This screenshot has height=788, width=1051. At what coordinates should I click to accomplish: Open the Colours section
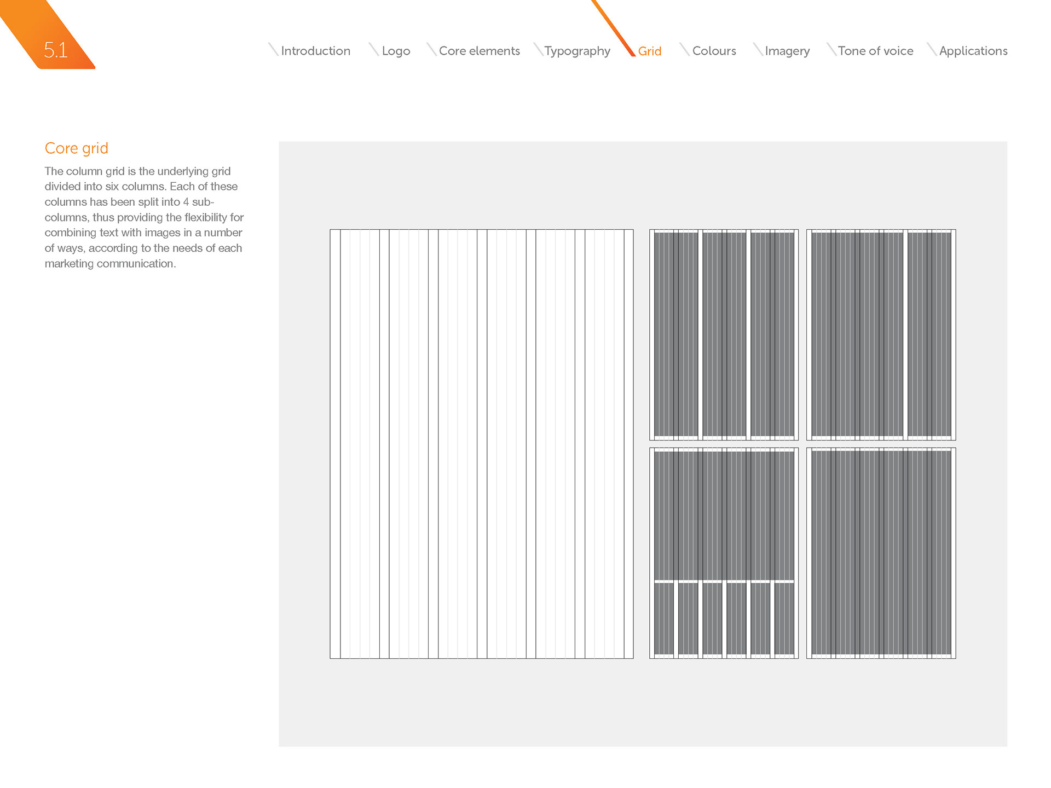(714, 51)
